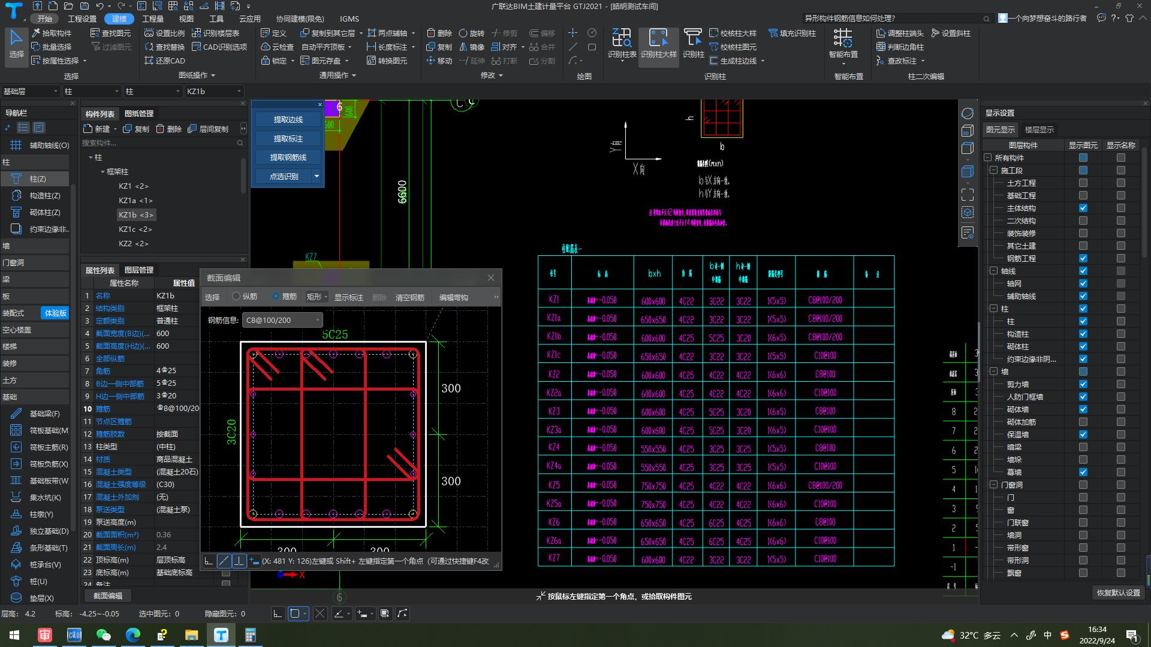Expand 点选识别 dropdown arrow
The height and width of the screenshot is (647, 1151).
[x=317, y=176]
